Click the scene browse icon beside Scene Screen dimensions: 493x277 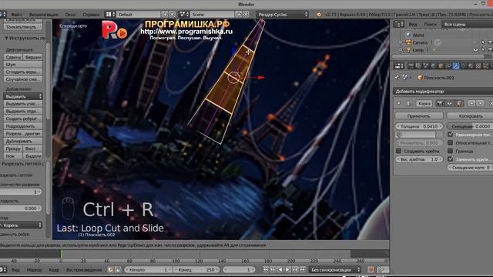click(183, 14)
